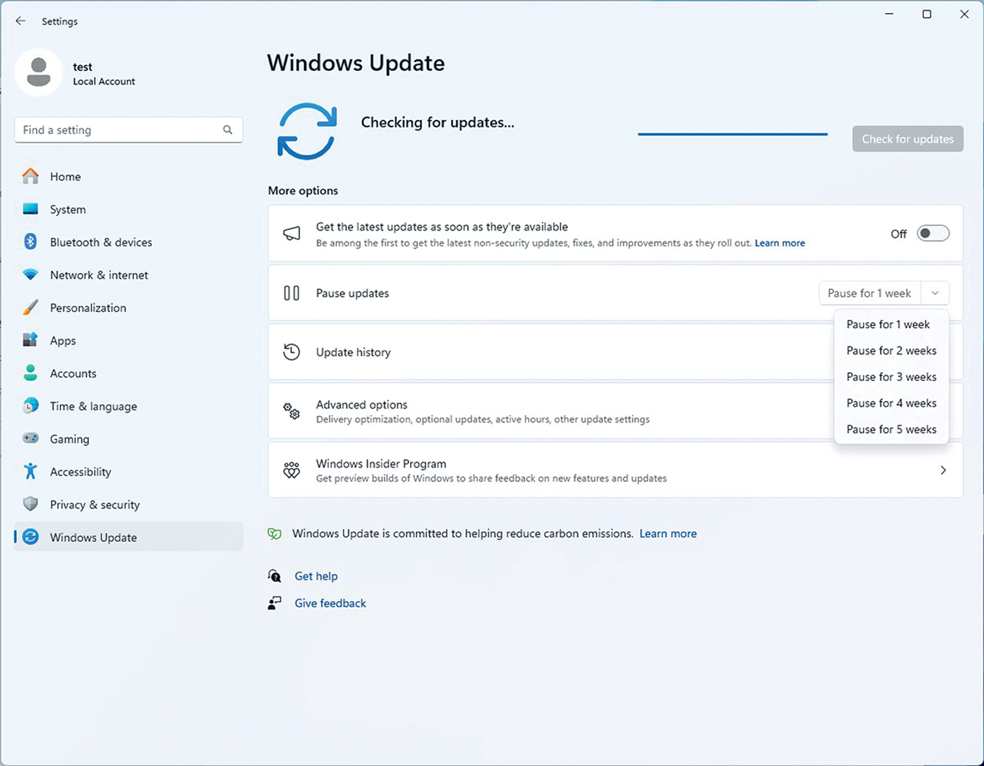Screen dimensions: 984x766
Task: Open the Get help link
Action: tap(316, 576)
